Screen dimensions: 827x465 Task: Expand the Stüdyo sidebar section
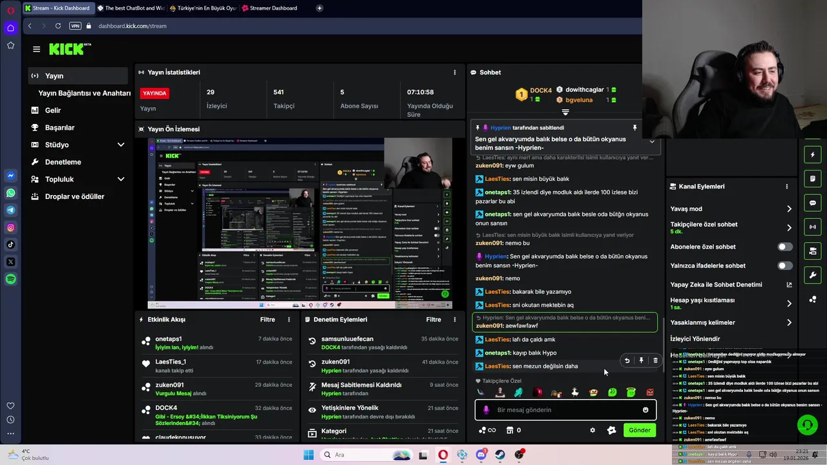121,145
